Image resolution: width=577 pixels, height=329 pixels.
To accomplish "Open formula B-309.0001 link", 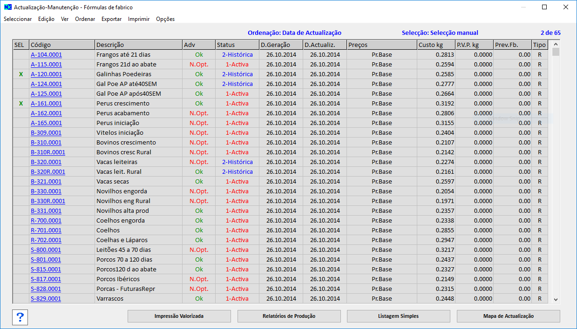I will click(x=46, y=133).
